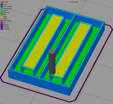Click the 'Outer Perimeter' legend label
This screenshot has width=113, height=104.
(x=8, y=6)
